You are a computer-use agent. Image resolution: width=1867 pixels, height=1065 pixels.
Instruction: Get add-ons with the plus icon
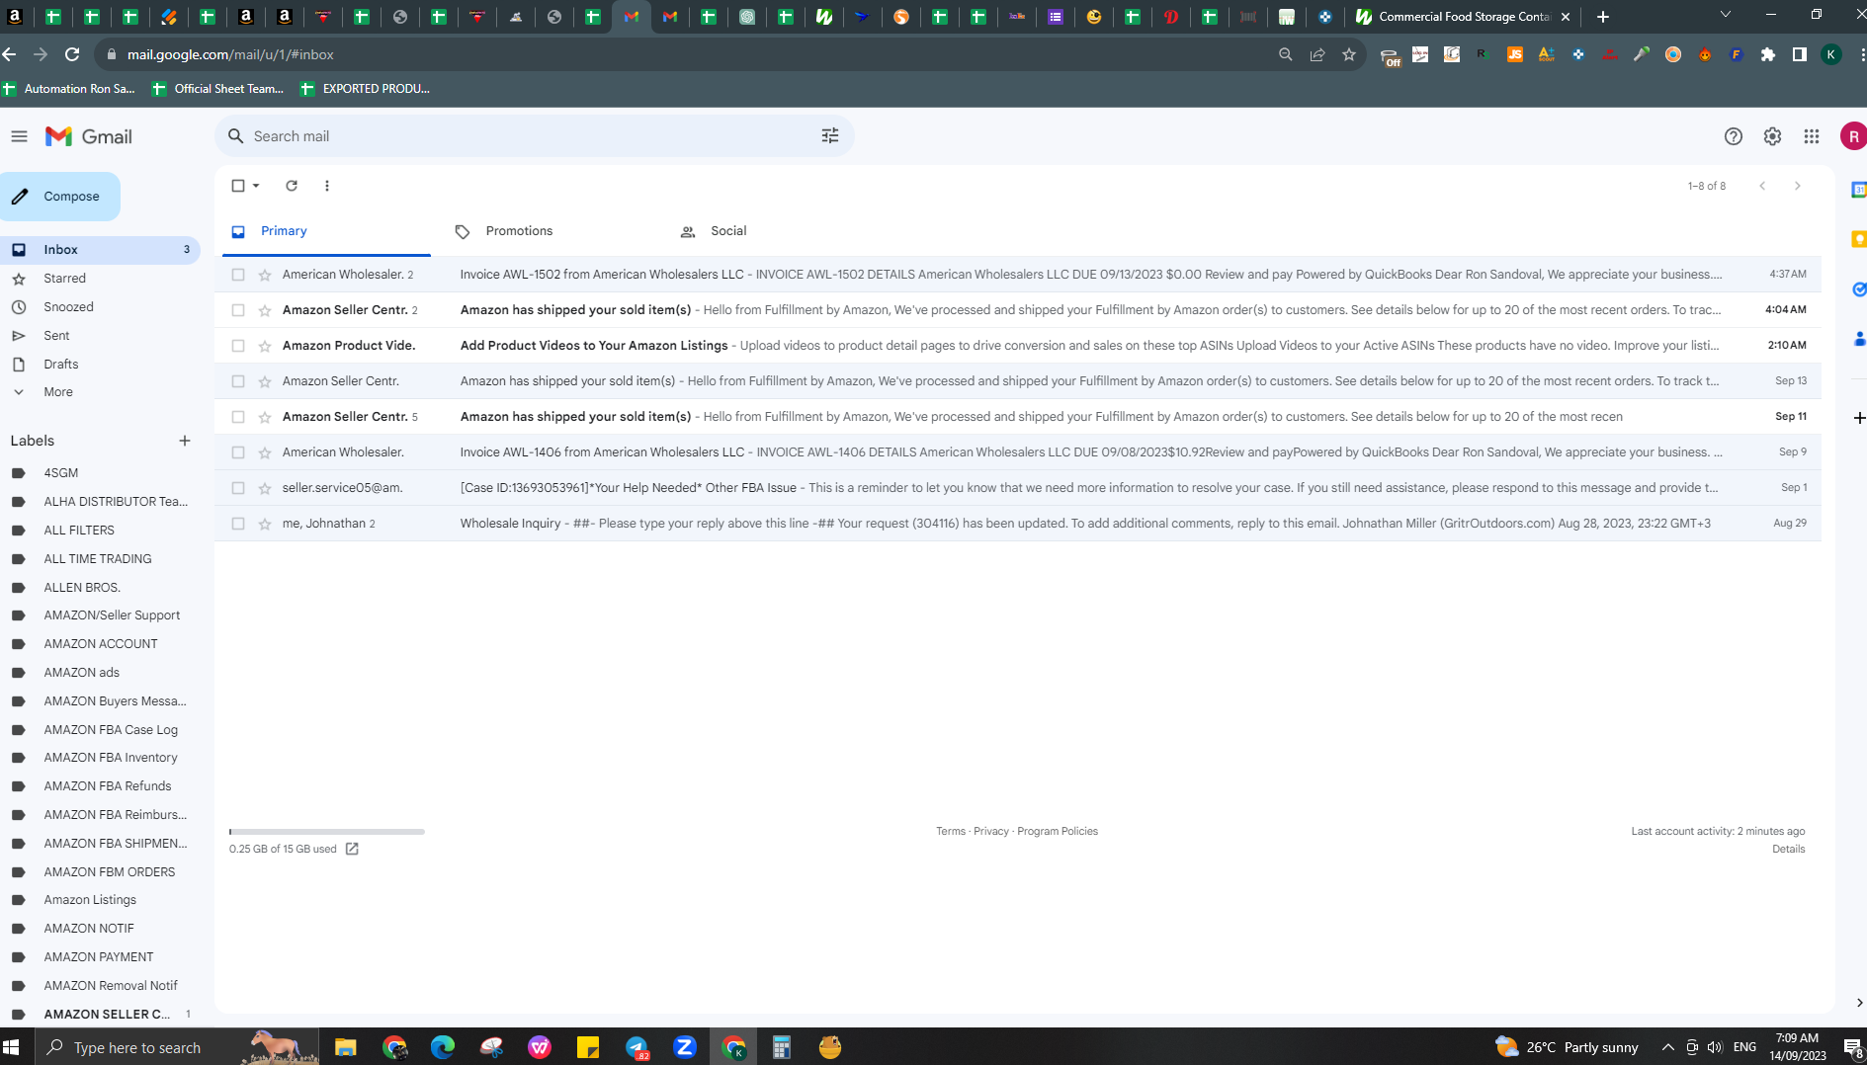point(1858,418)
